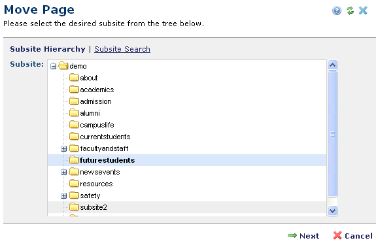Screen dimensions: 378x251
Task: Click the about folder icon
Action: (x=74, y=78)
